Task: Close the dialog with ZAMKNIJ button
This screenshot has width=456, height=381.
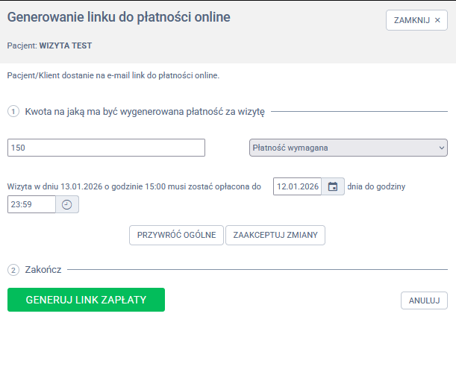Action: (416, 20)
